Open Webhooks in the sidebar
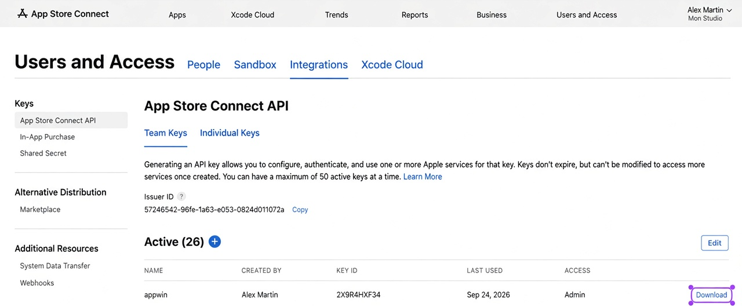742x306 pixels. click(x=37, y=283)
